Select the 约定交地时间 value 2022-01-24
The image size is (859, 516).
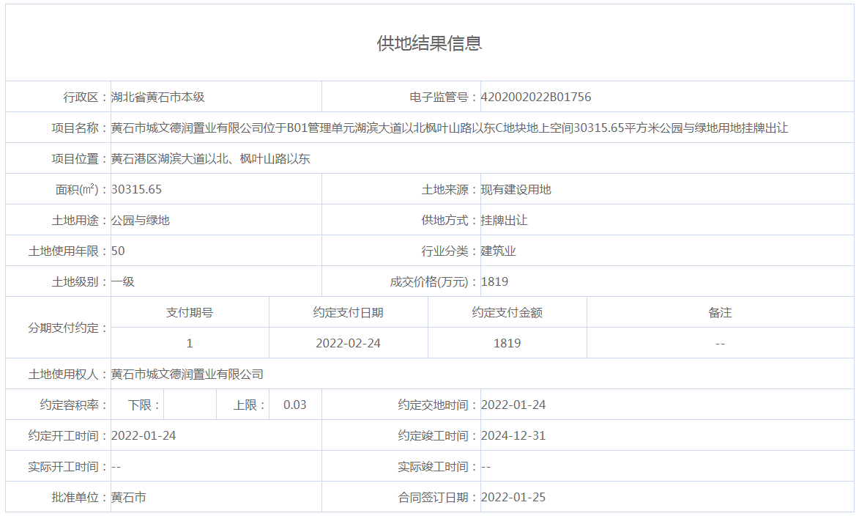(x=513, y=405)
